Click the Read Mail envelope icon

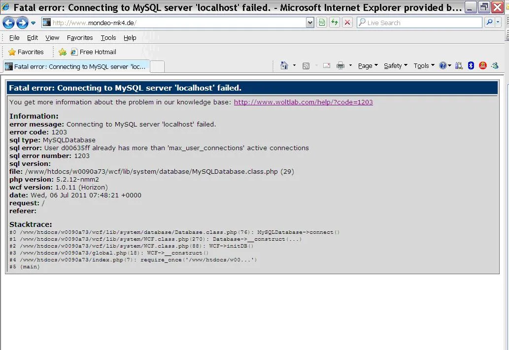coord(326,65)
